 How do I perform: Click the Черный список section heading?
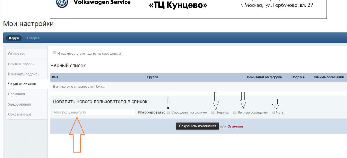tap(68, 66)
